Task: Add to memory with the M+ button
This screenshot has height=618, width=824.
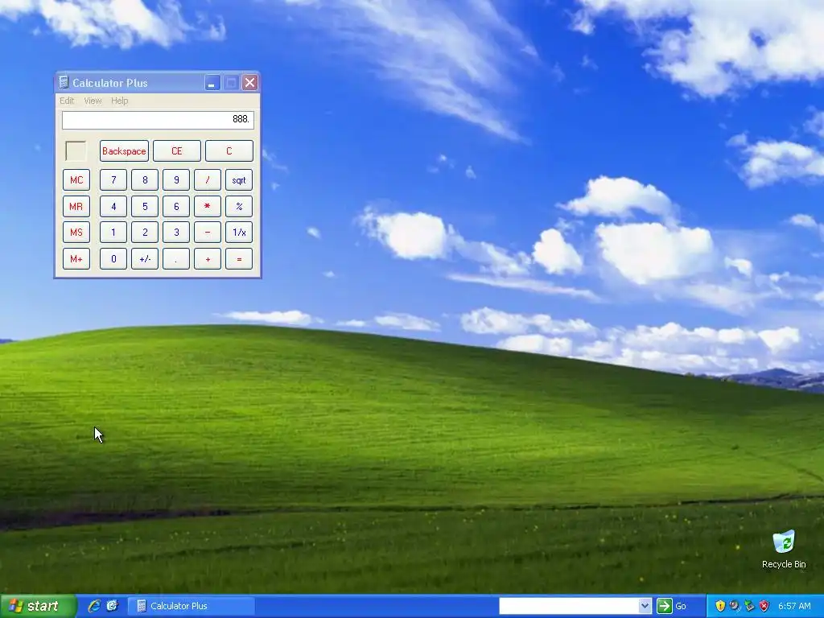Action: tap(76, 258)
